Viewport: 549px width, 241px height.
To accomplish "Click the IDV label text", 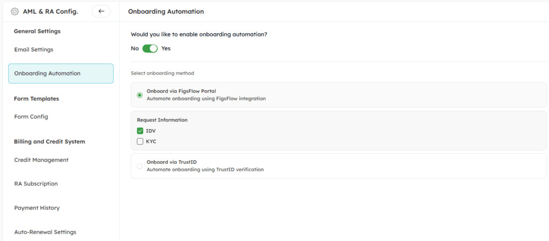I will coord(151,131).
